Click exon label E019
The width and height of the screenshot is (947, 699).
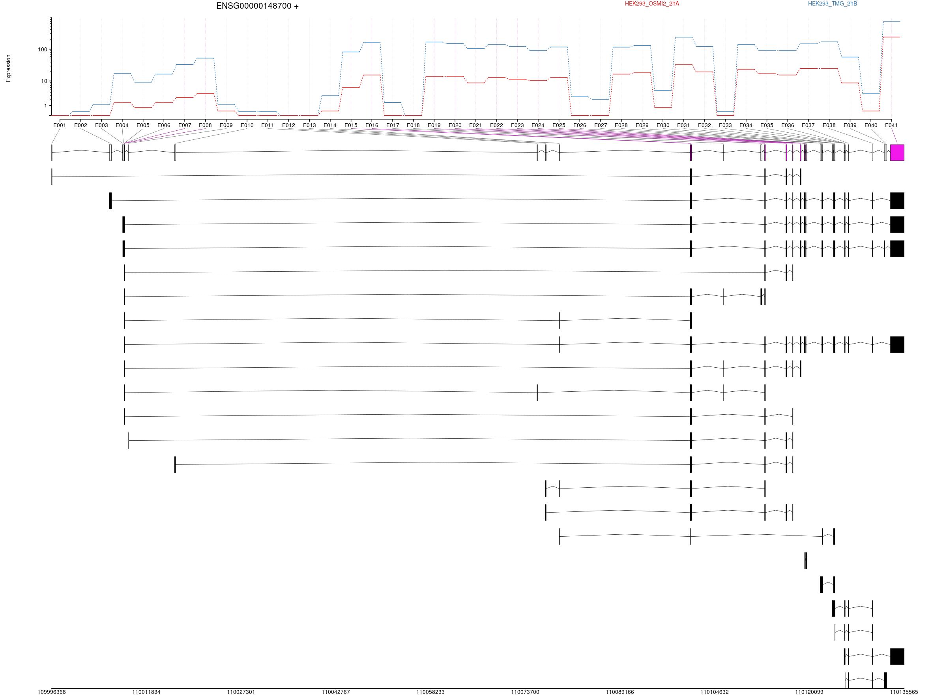434,125
